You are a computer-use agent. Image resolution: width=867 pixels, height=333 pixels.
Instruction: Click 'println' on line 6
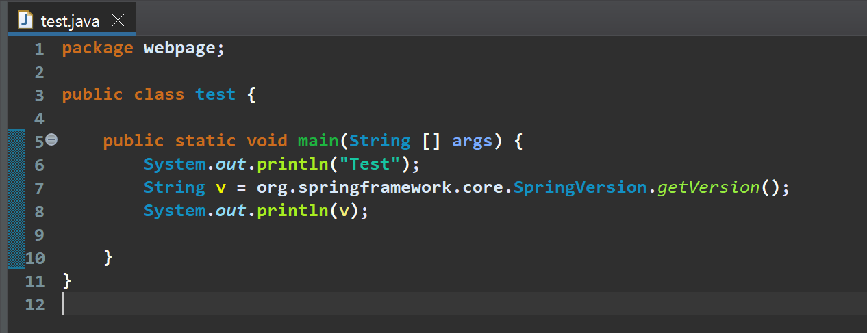point(292,164)
